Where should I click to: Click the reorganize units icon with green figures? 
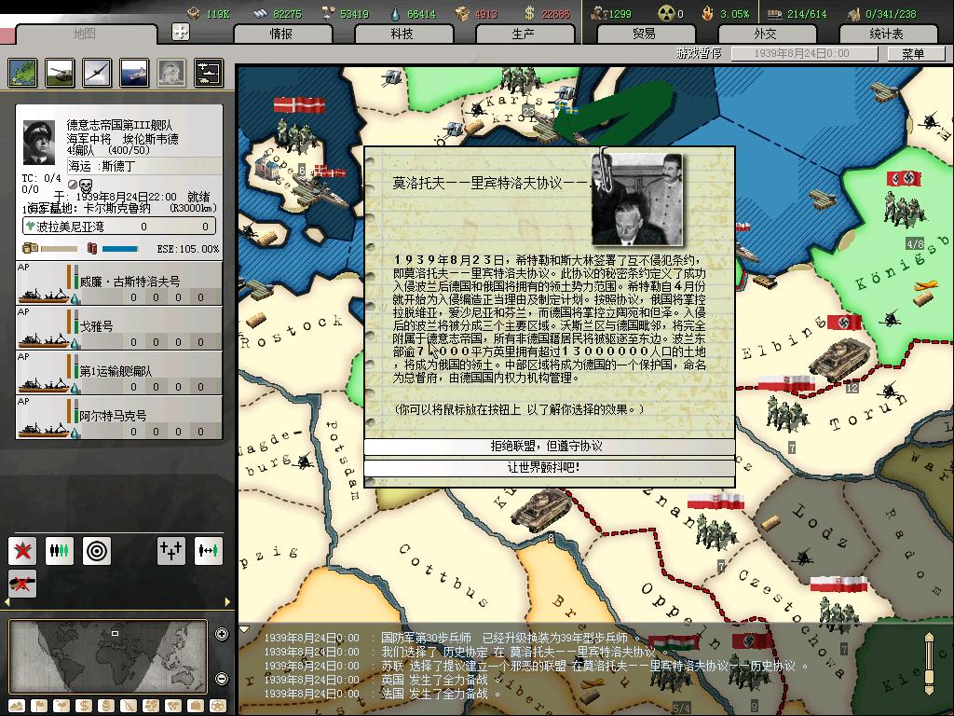tap(59, 550)
